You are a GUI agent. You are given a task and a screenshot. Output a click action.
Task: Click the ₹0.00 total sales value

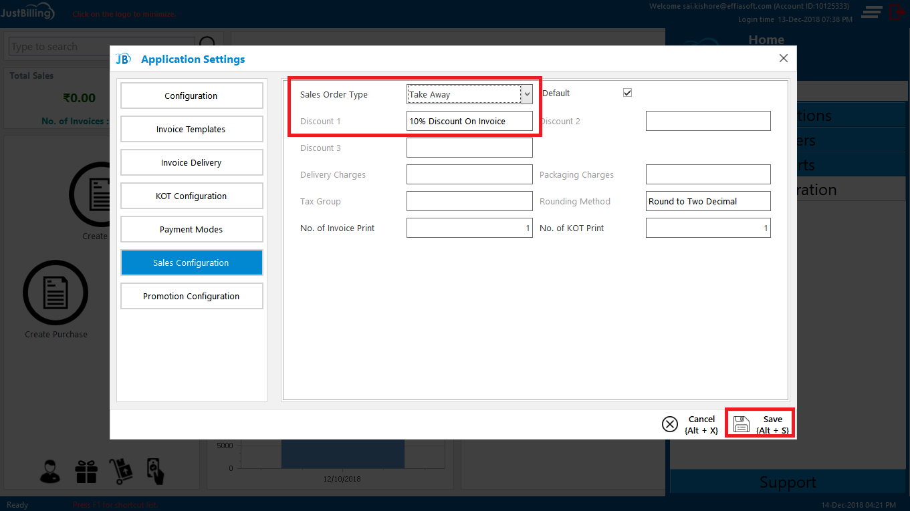pyautogui.click(x=79, y=98)
